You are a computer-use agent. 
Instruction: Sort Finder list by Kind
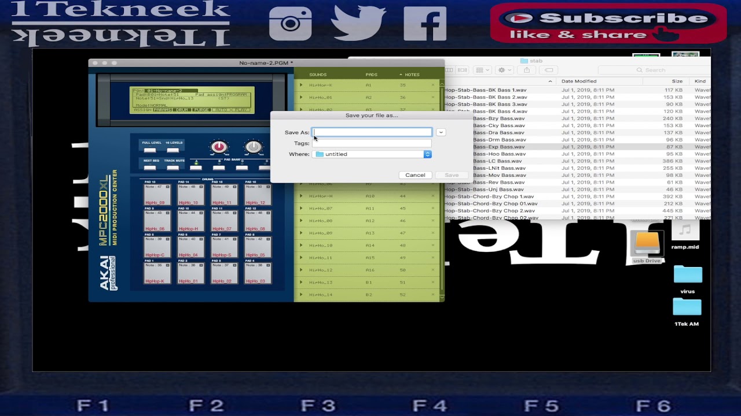(x=700, y=81)
